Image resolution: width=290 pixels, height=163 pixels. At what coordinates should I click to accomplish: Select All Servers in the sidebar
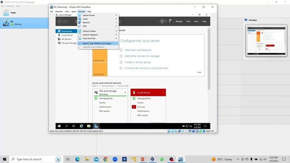point(66,39)
